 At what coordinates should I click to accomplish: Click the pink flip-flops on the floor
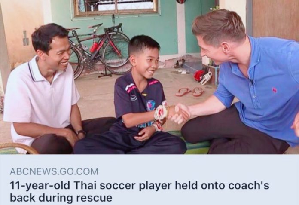click(189, 92)
